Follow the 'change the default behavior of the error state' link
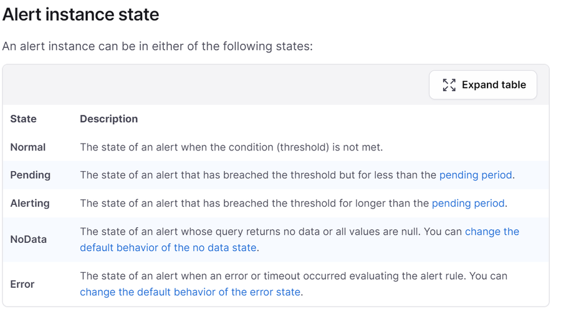This screenshot has height=314, width=561. [x=190, y=292]
